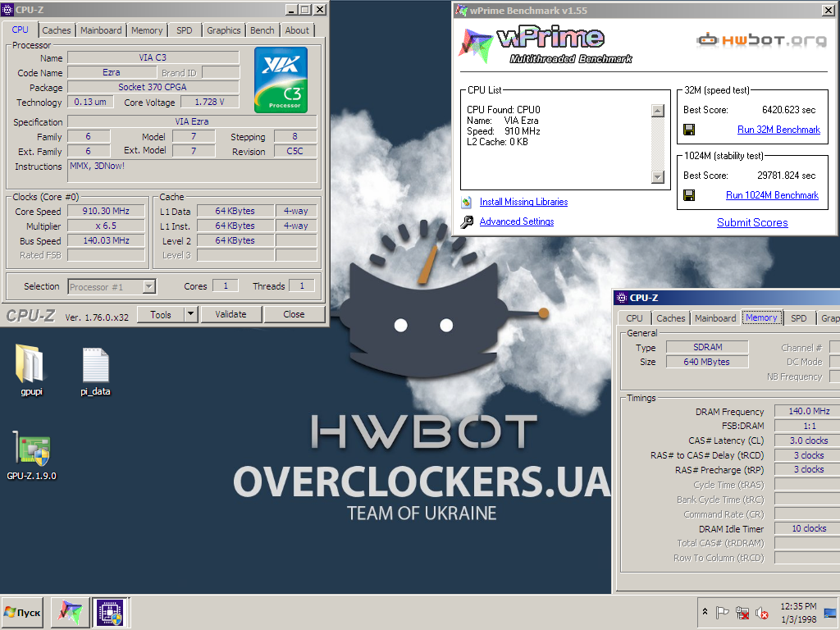Switch to Graphics tab in CPU-Z
Image resolution: width=840 pixels, height=630 pixels.
(x=224, y=30)
